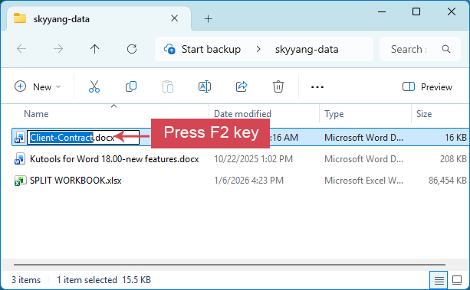The width and height of the screenshot is (470, 290).
Task: Click the Microsoft Excel W... type cell
Action: pyautogui.click(x=363, y=181)
